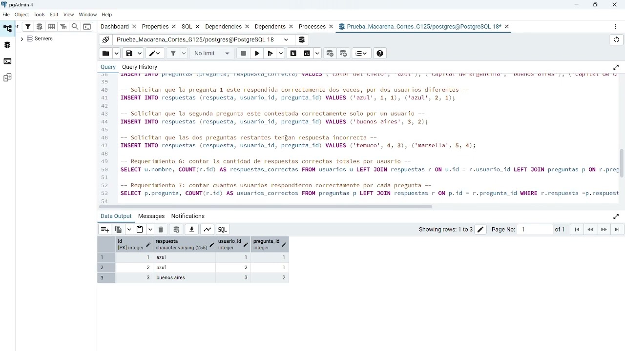The height and width of the screenshot is (351, 625).
Task: Expand the Servers tree node
Action: pos(22,39)
